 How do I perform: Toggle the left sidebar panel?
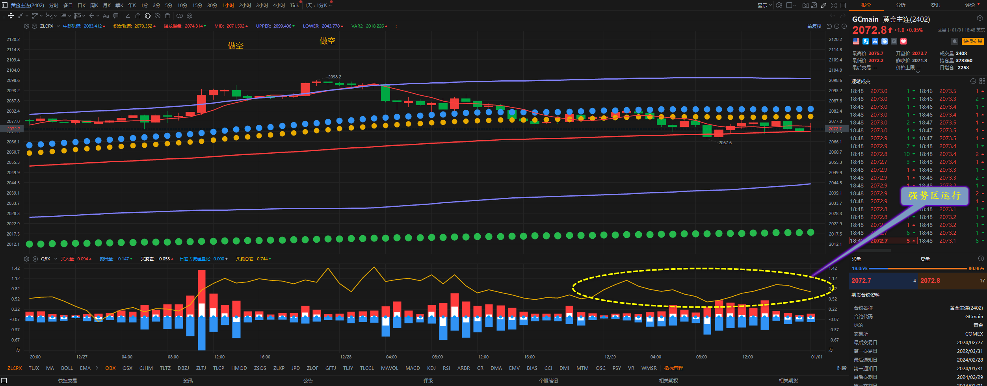pyautogui.click(x=4, y=5)
